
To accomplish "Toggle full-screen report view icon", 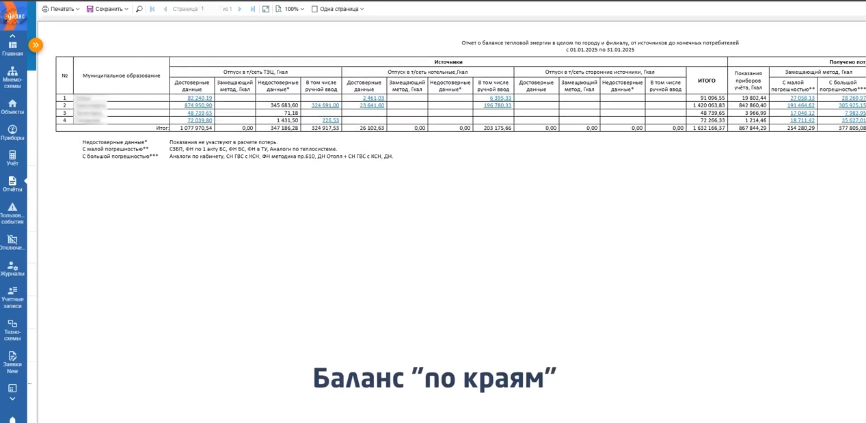I will coord(266,9).
